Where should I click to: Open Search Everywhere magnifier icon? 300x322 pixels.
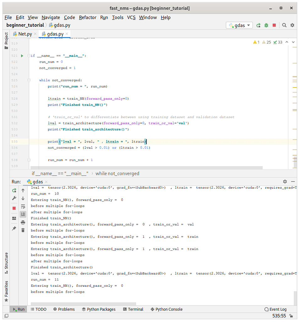284,25
